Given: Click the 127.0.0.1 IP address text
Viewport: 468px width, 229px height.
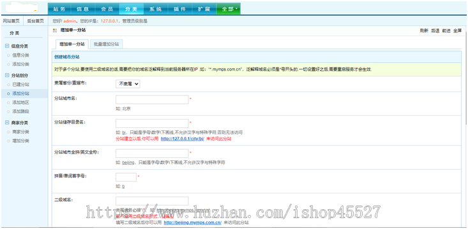Looking at the screenshot, I should [110, 21].
